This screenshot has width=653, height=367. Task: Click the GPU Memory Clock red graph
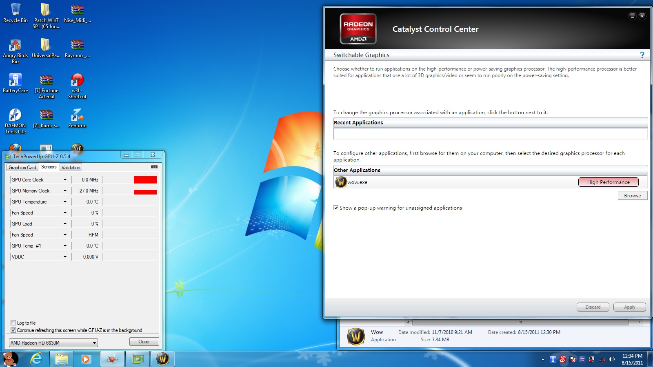coord(145,192)
